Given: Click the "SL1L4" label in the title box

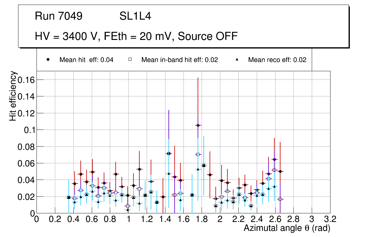Looking at the screenshot, I should (x=135, y=16).
